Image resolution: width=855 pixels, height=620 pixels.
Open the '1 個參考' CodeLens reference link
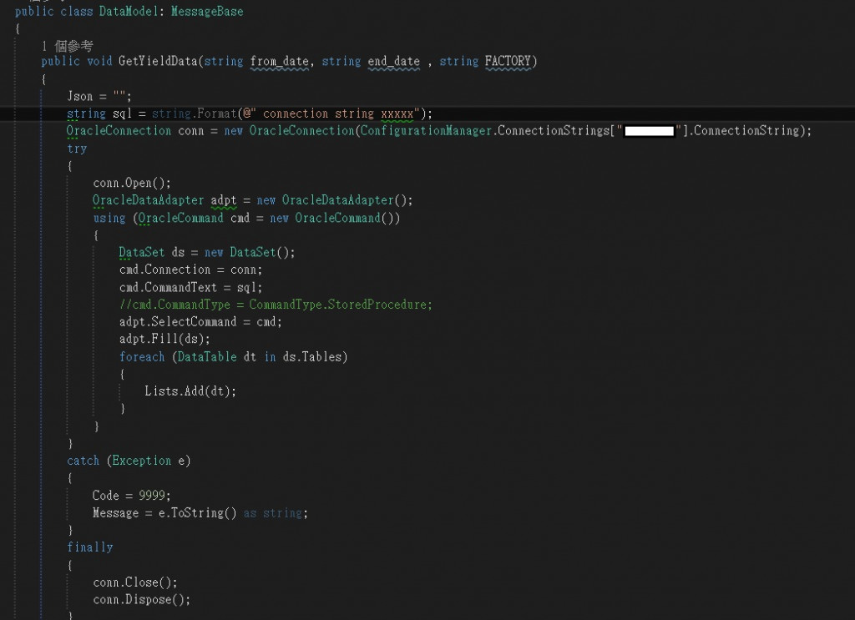point(68,46)
